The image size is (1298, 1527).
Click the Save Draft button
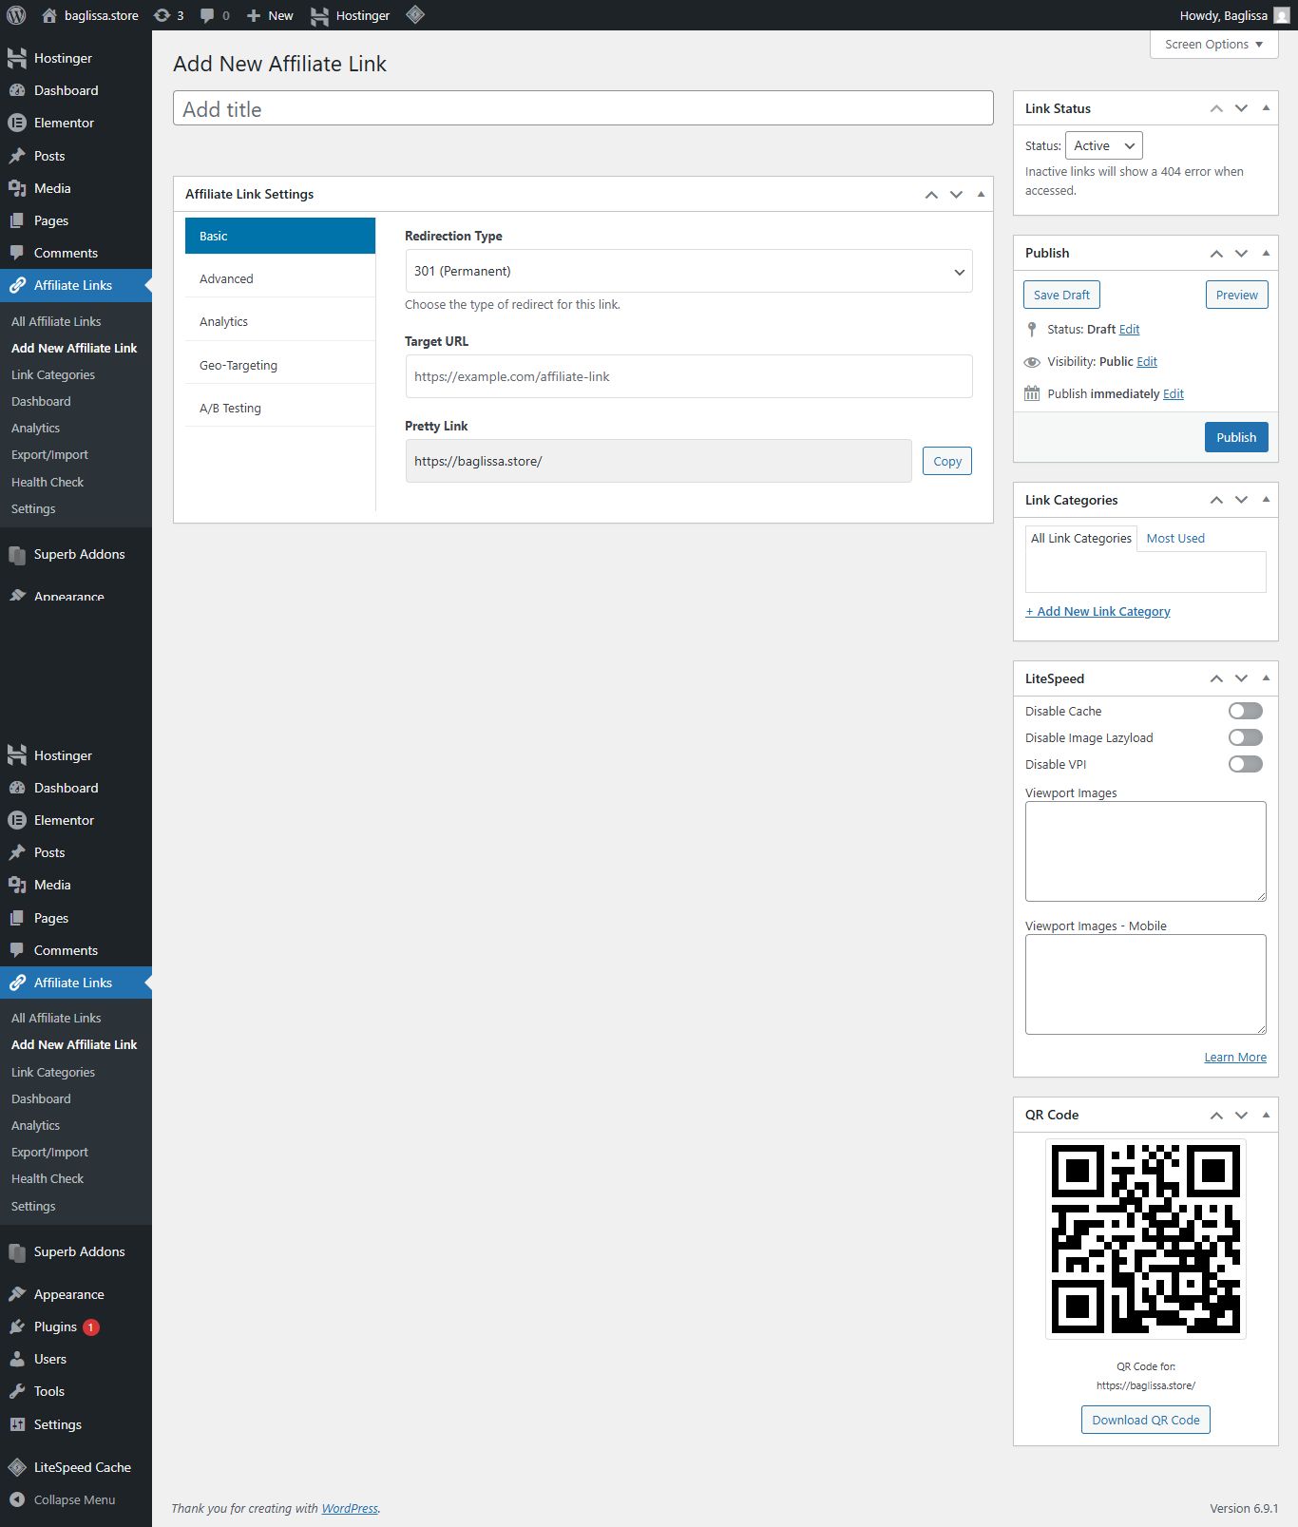click(x=1061, y=295)
